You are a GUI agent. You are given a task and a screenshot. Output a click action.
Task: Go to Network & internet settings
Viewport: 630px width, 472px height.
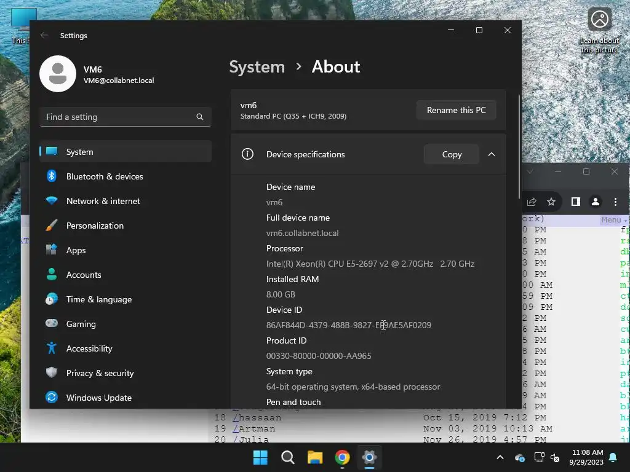[126, 201]
